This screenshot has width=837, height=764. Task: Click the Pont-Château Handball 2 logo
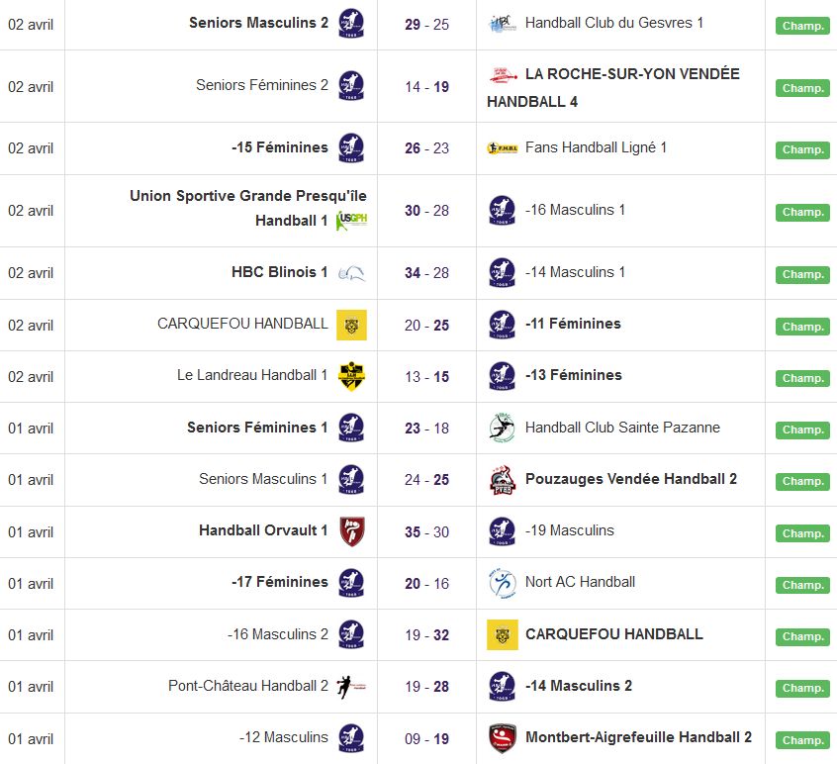tap(351, 687)
